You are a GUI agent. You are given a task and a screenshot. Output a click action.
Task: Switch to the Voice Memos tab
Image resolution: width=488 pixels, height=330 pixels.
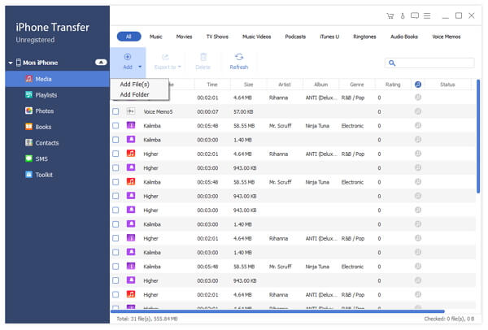point(446,37)
